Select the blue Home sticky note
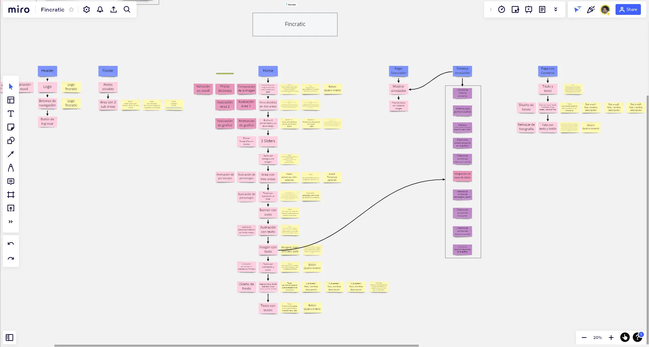This screenshot has width=649, height=347. [268, 71]
